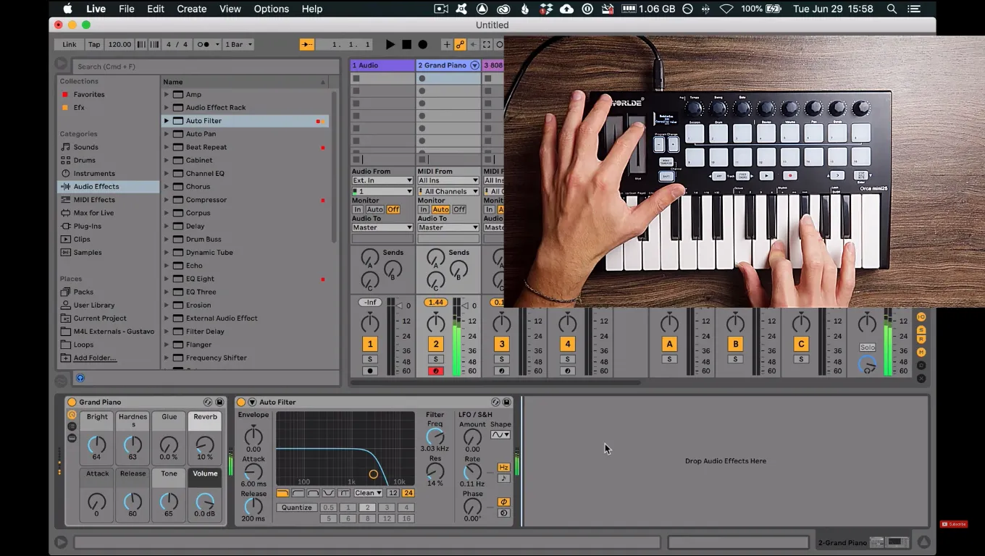Open the Options menu
The width and height of the screenshot is (985, 556).
(272, 9)
